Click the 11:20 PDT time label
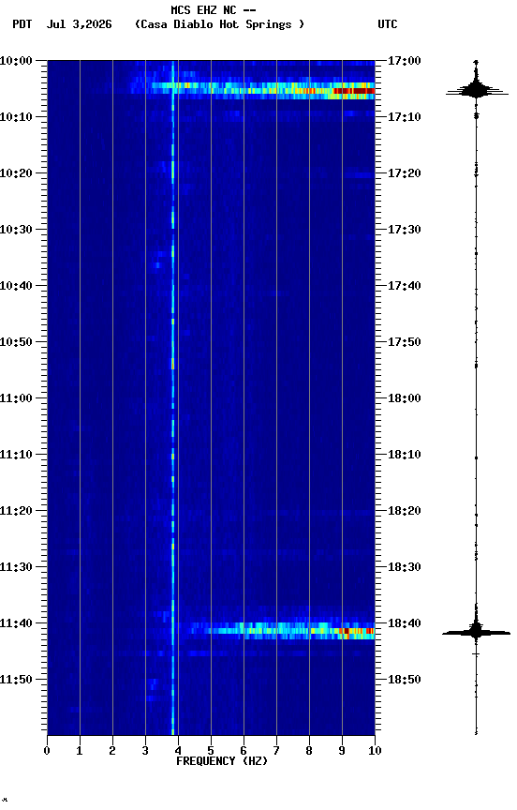Viewport: 517px width, 810px height. 16,512
